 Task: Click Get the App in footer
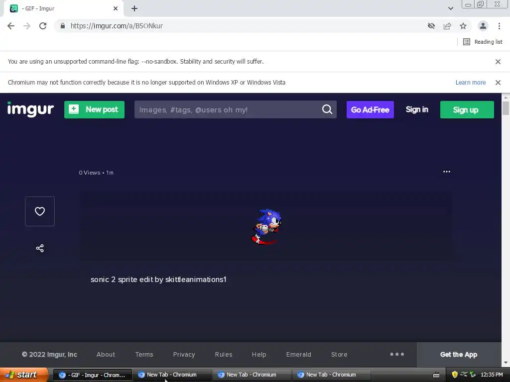[459, 355]
